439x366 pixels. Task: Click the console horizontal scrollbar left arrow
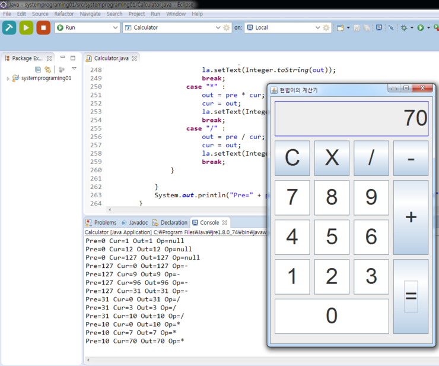pyautogui.click(x=88, y=360)
